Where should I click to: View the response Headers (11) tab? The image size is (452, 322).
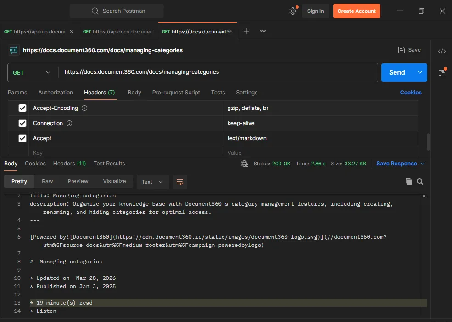click(69, 164)
